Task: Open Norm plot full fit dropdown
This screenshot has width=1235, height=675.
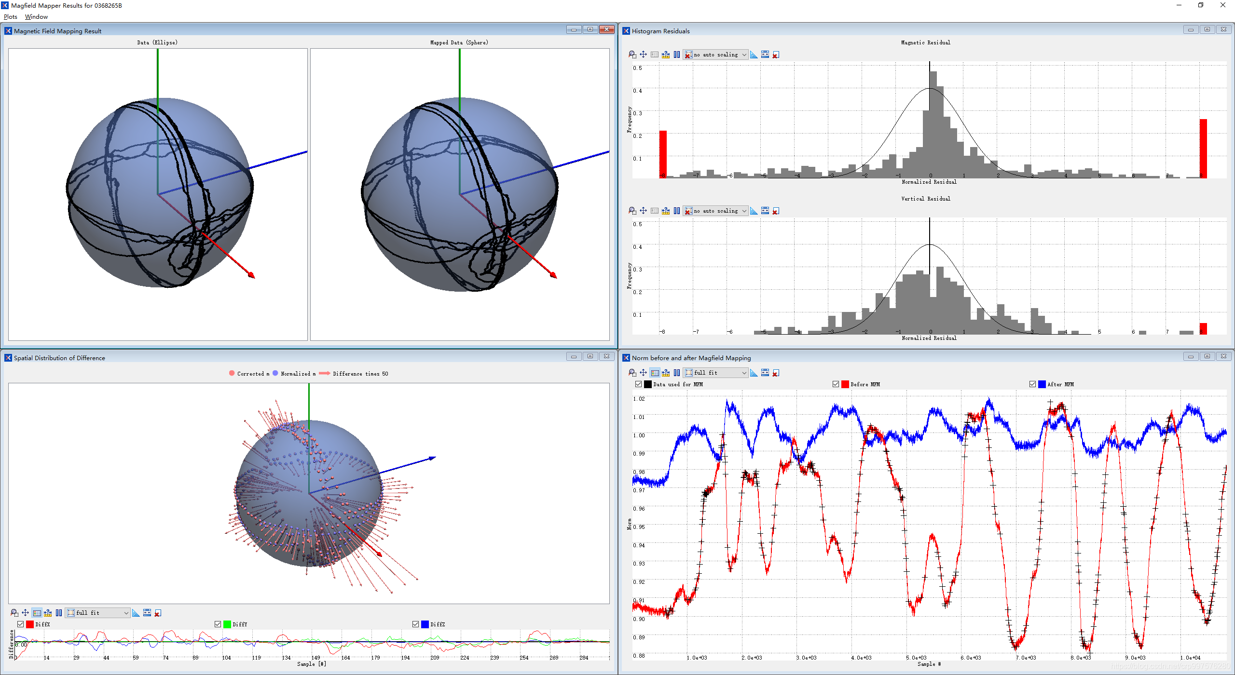Action: [716, 373]
